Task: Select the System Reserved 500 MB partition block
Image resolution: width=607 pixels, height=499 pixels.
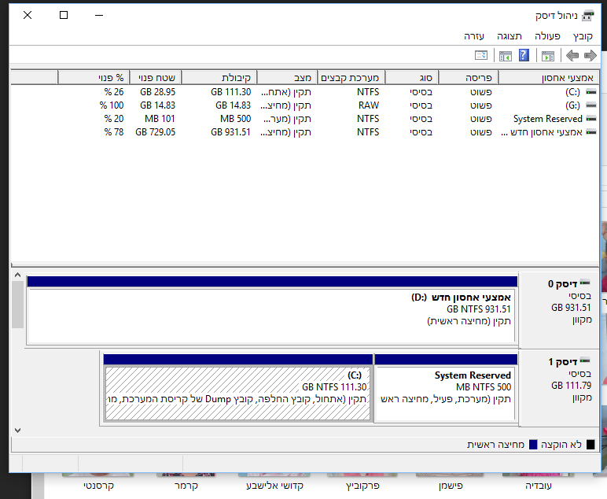Action: [x=446, y=388]
